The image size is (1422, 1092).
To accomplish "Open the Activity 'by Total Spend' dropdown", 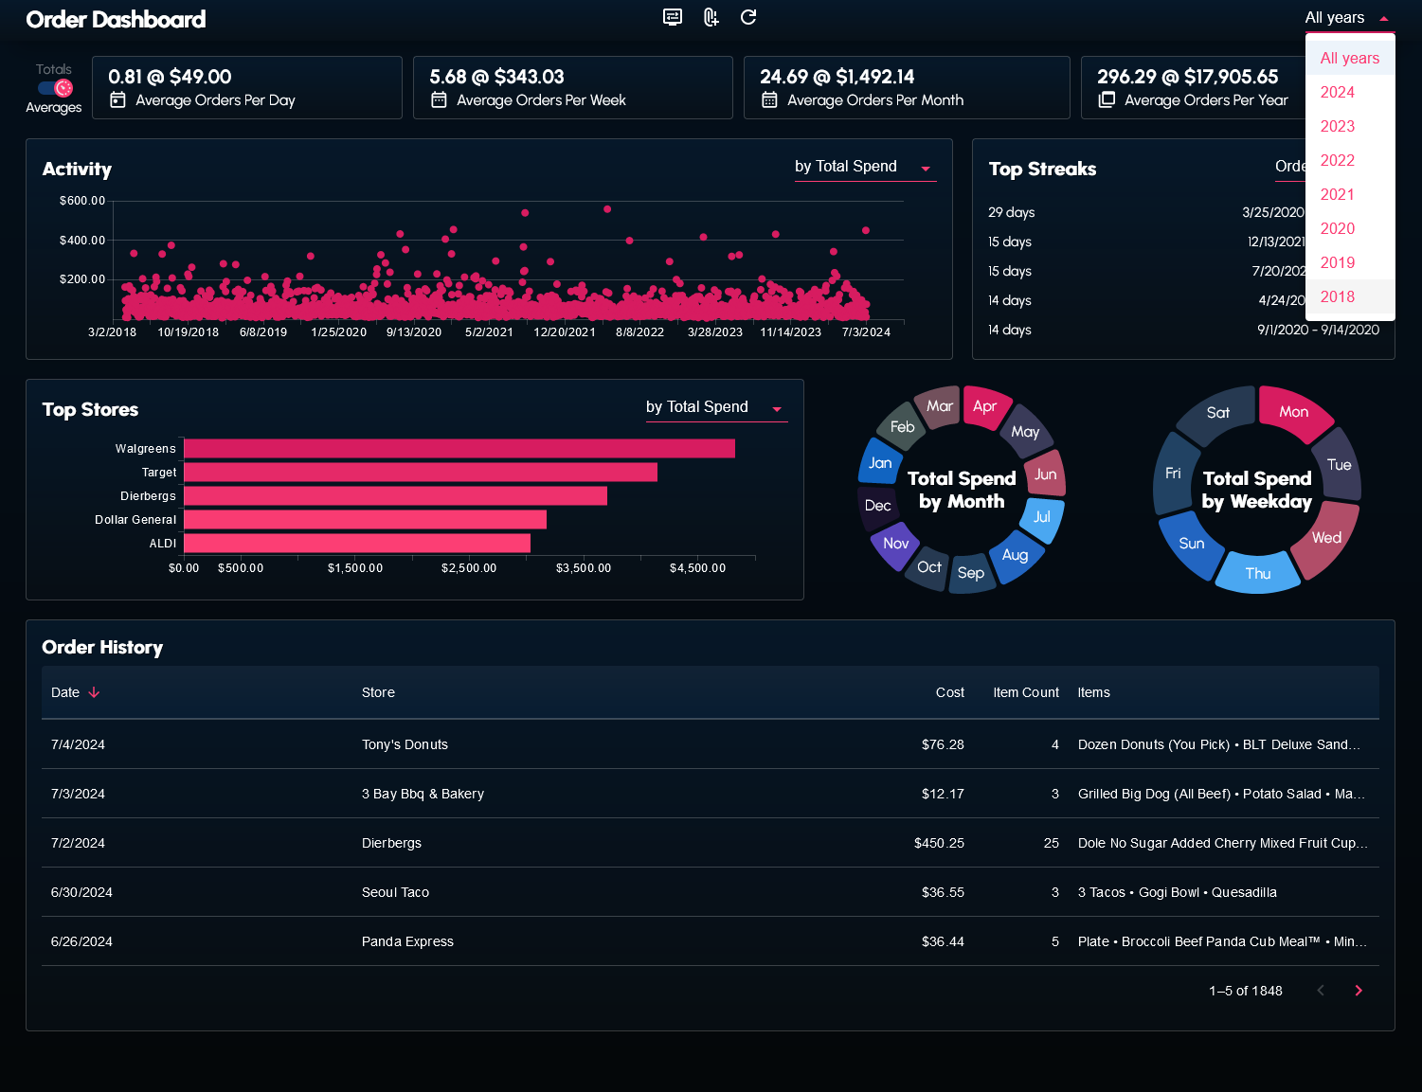I will click(x=864, y=168).
